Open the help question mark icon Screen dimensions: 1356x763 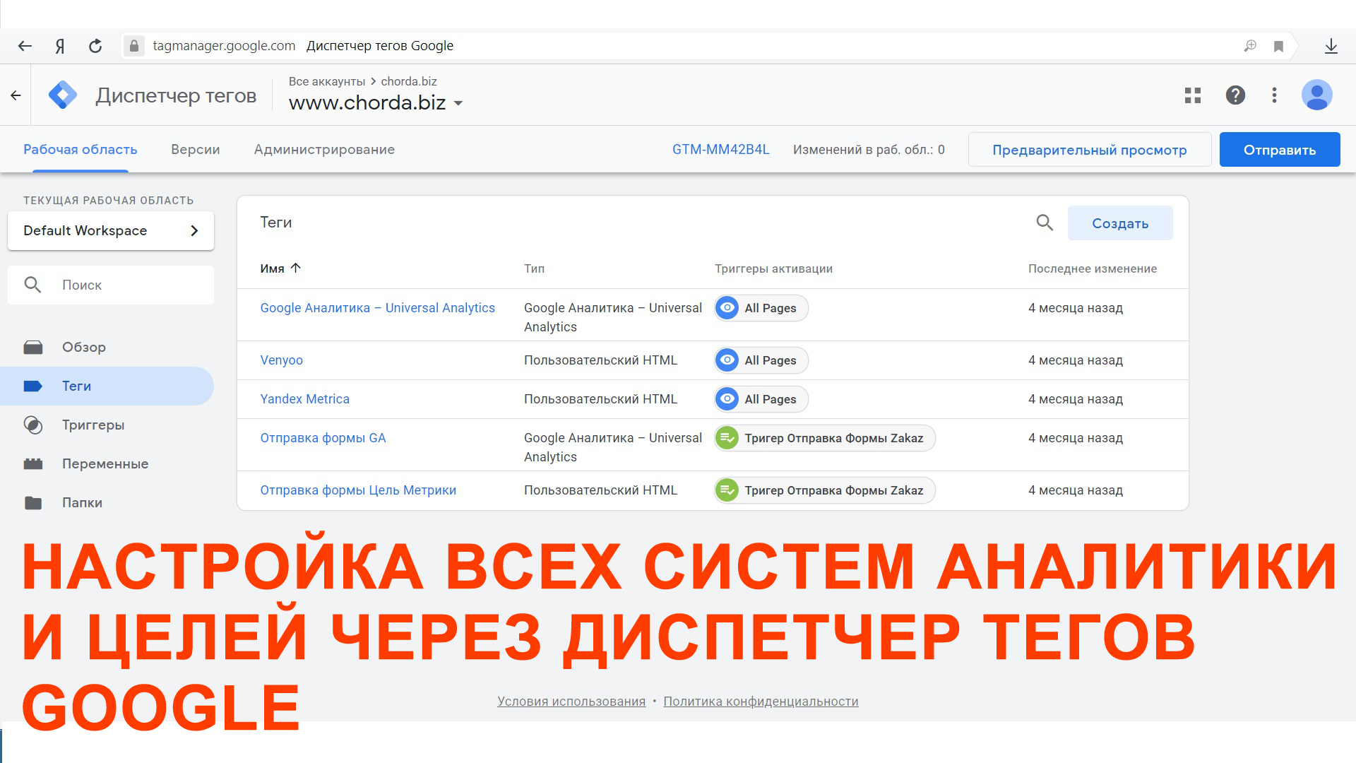tap(1235, 95)
